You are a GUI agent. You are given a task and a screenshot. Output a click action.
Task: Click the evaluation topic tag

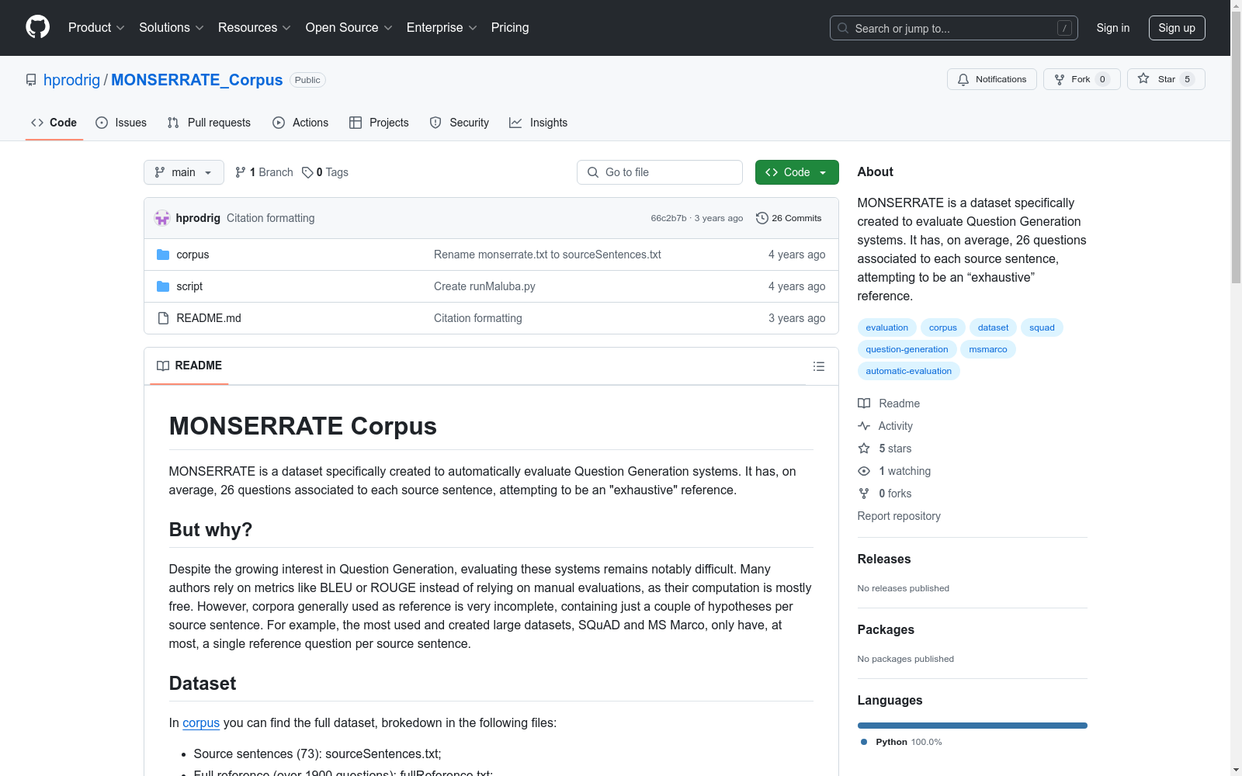pos(887,327)
